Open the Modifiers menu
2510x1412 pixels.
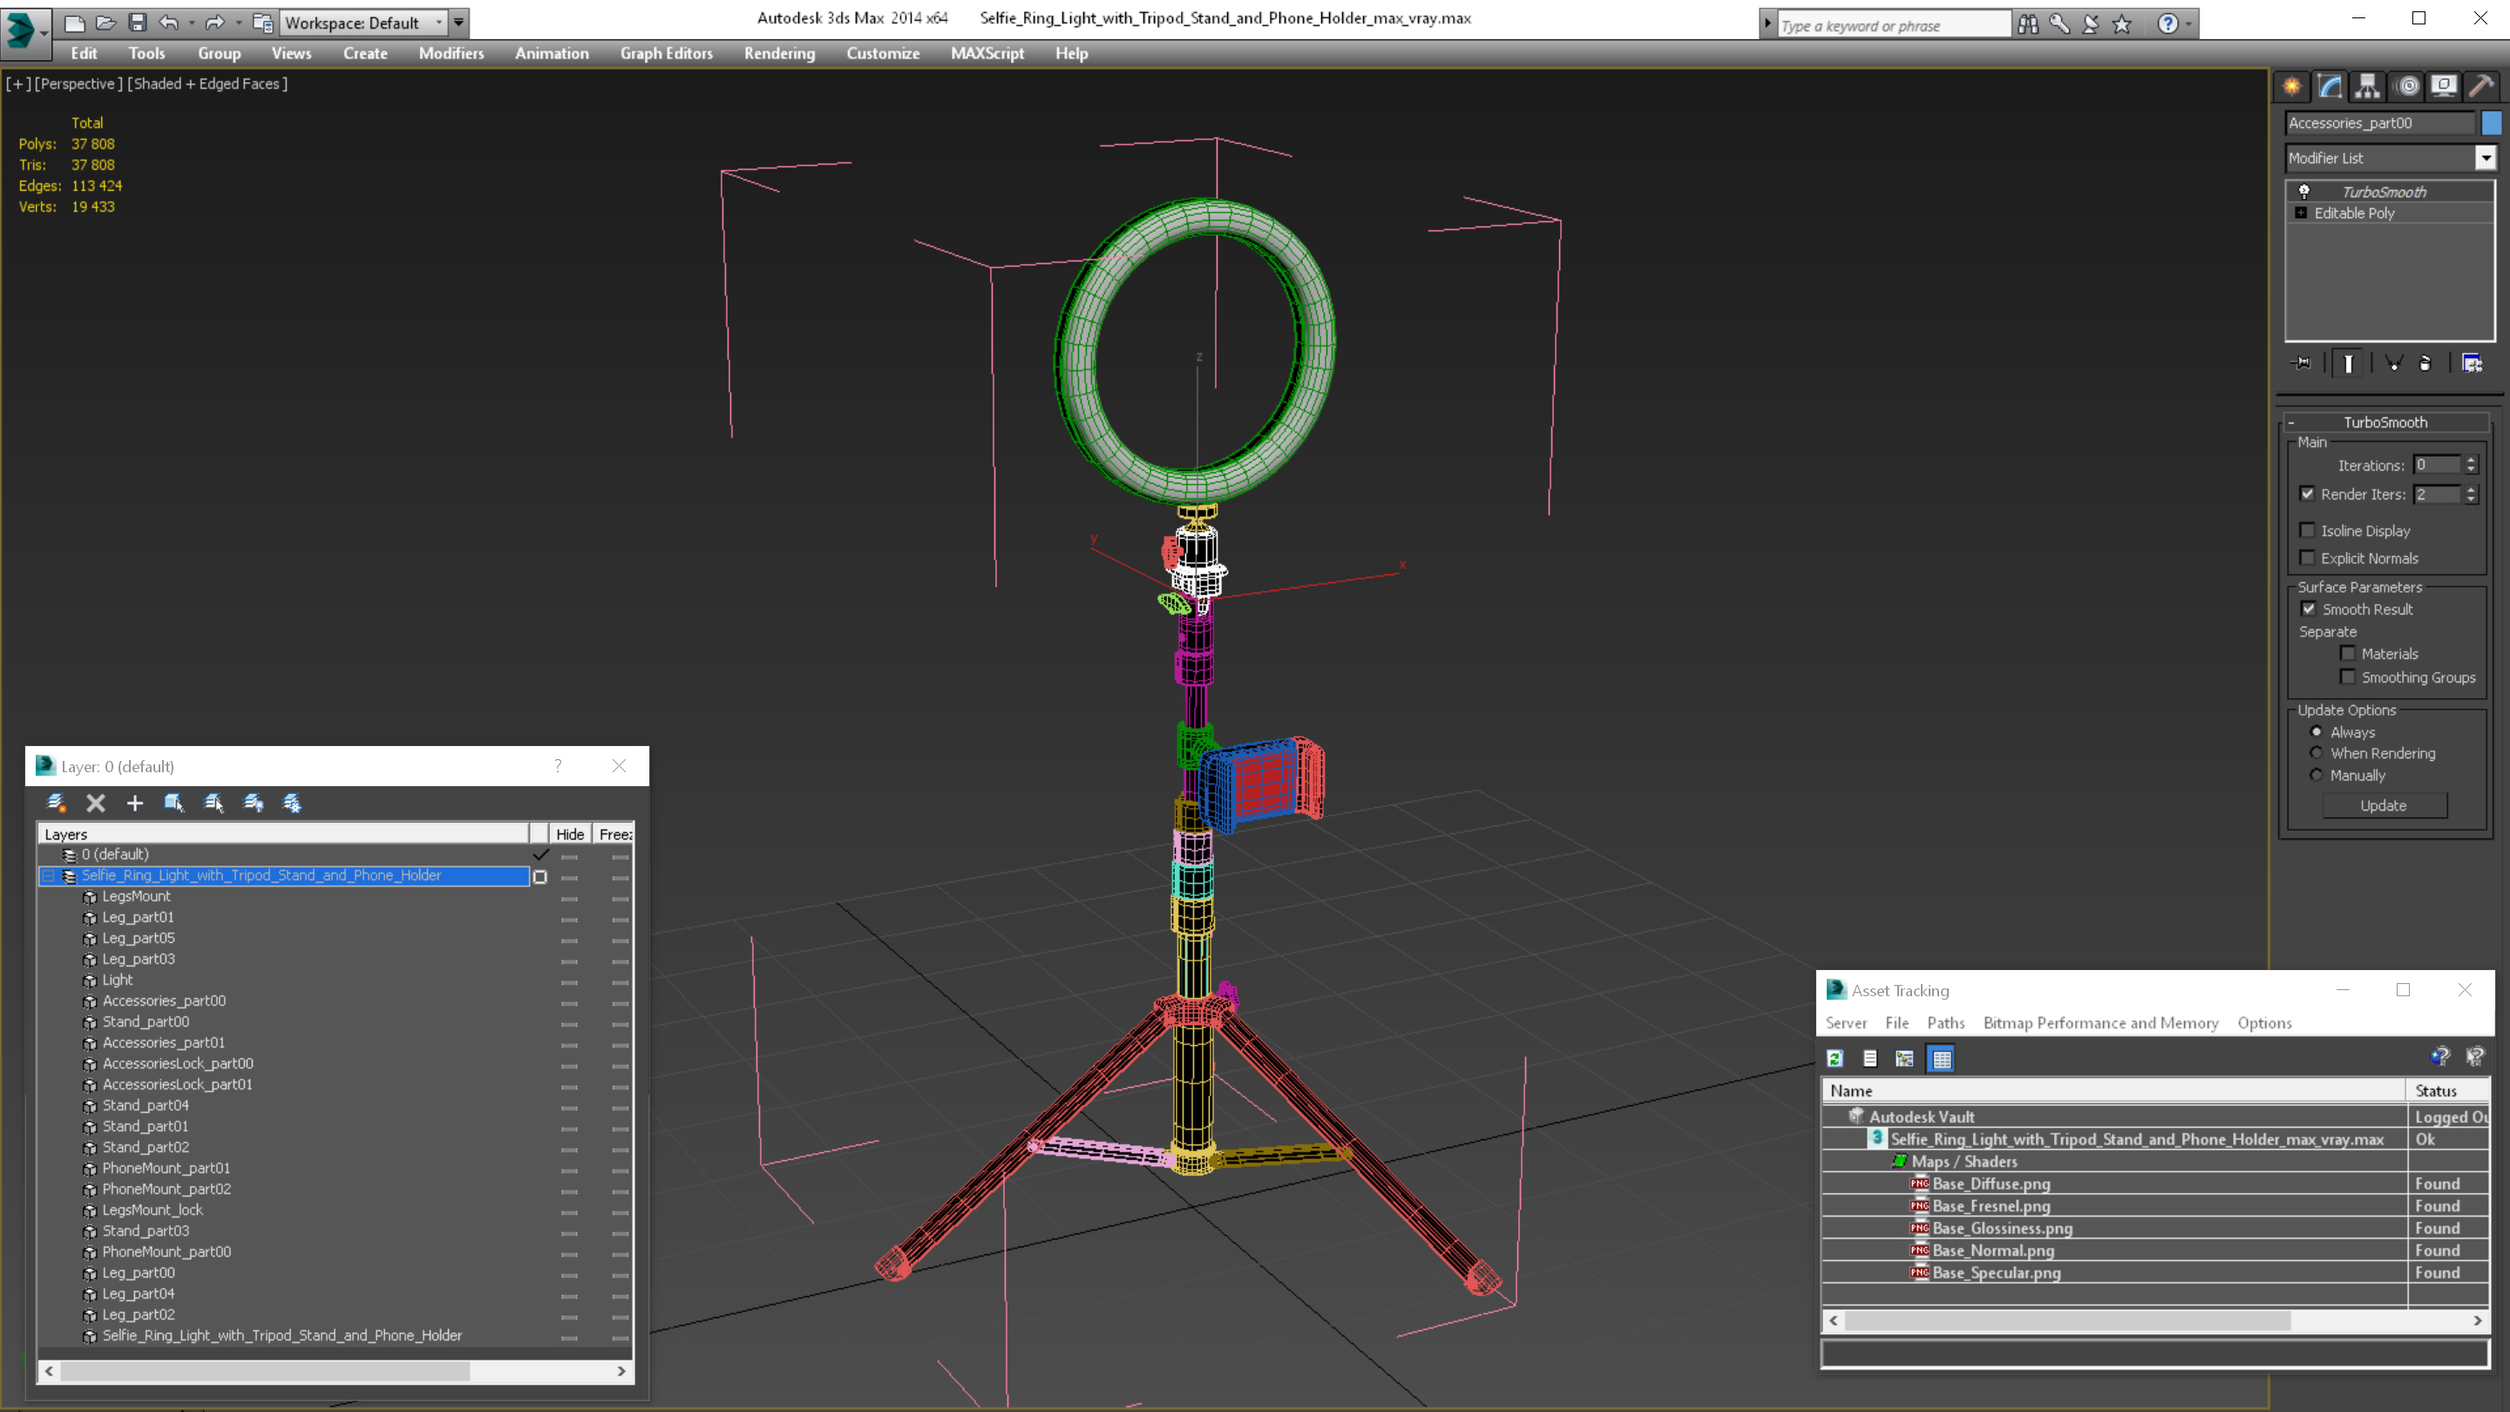(x=451, y=53)
